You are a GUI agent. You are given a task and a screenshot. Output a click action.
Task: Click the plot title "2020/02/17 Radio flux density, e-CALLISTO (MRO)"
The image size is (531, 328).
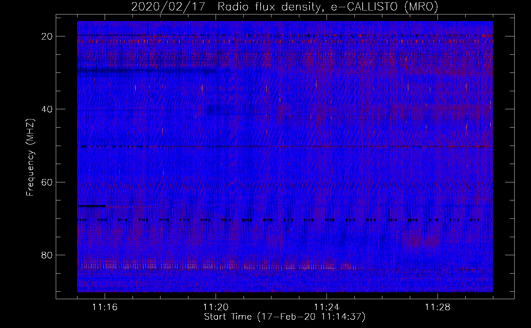pos(285,7)
